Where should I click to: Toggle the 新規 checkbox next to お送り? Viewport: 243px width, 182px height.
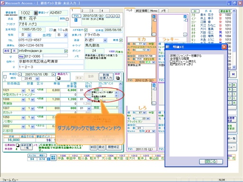121,40
